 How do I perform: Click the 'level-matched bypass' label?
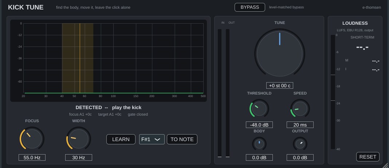(x=286, y=7)
